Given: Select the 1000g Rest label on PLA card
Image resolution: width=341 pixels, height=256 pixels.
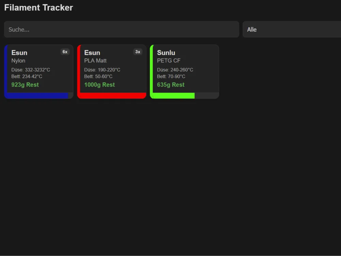Looking at the screenshot, I should [x=99, y=85].
